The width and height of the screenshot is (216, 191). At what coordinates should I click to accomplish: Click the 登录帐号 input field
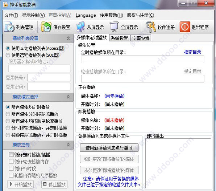click(x=49, y=78)
